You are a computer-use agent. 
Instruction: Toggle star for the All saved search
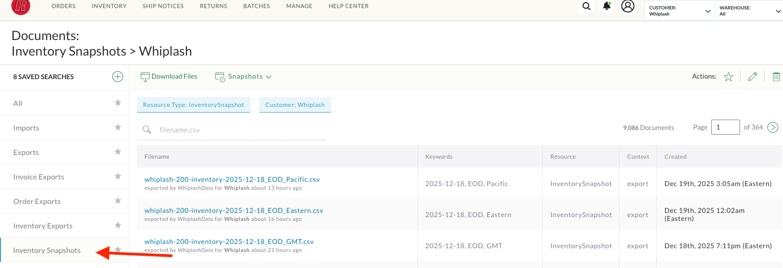click(x=118, y=103)
